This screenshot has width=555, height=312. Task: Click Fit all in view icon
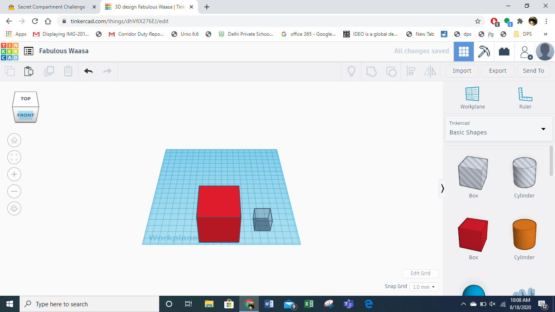click(x=14, y=158)
